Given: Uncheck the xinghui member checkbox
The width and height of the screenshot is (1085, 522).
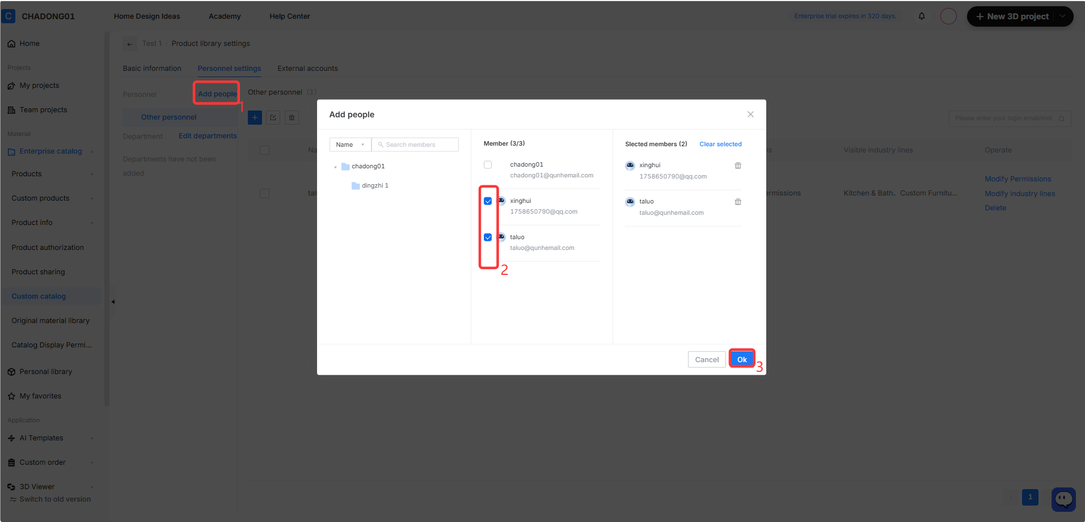Looking at the screenshot, I should point(488,201).
